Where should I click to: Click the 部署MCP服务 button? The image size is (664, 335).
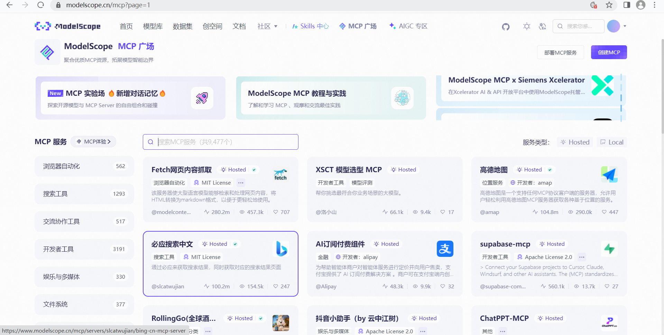561,53
